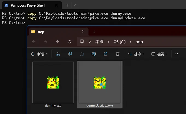The height and width of the screenshot is (114, 186).
Task: Open the three-dot more options menu
Action: click(x=177, y=54)
